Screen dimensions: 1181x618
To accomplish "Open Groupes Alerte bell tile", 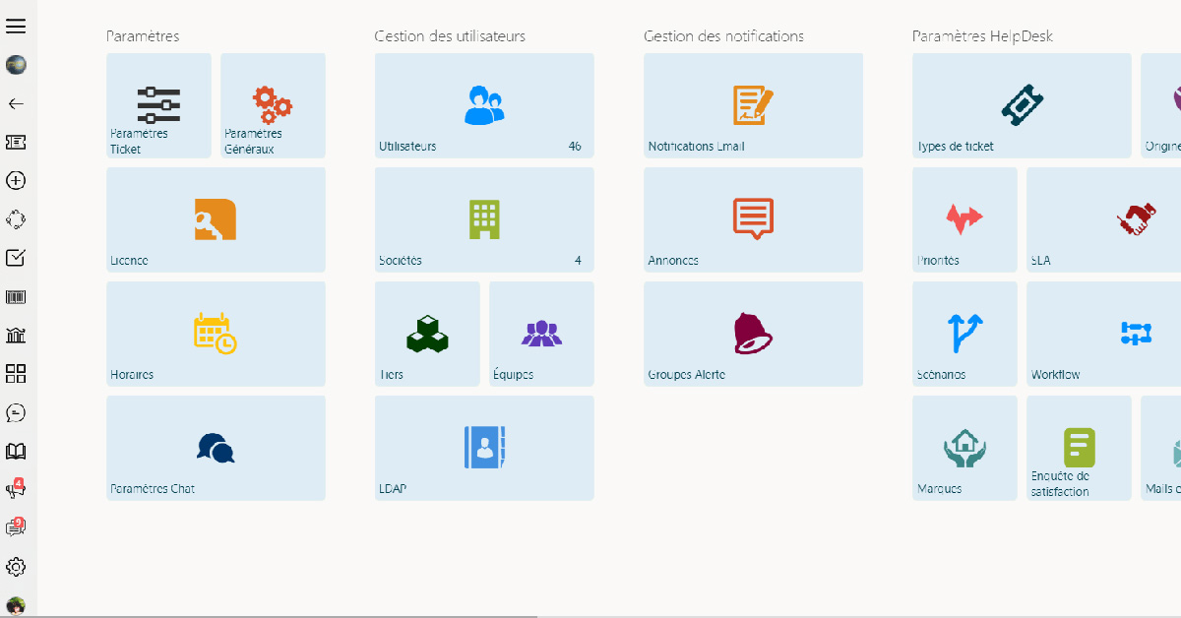I will (x=753, y=334).
